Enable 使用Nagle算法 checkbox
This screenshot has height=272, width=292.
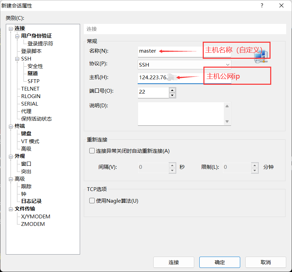92,201
